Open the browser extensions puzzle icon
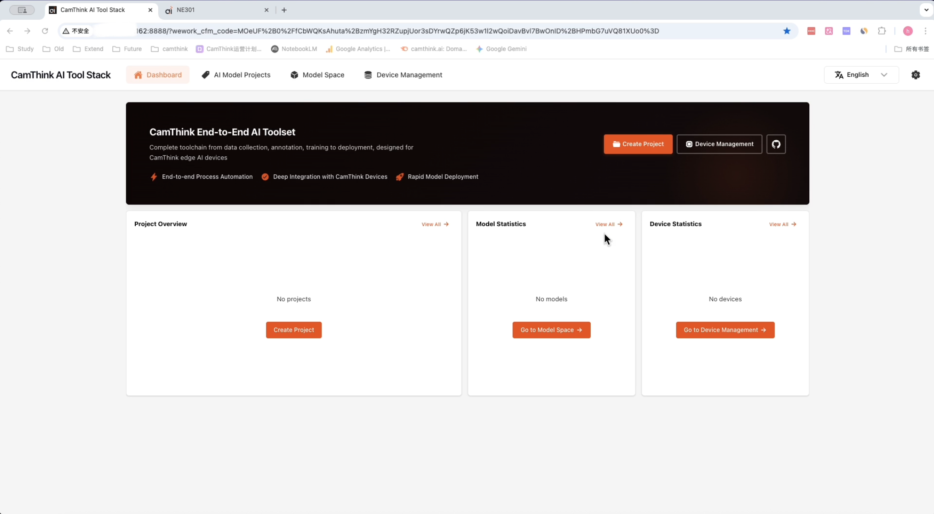The height and width of the screenshot is (514, 934). (x=882, y=31)
